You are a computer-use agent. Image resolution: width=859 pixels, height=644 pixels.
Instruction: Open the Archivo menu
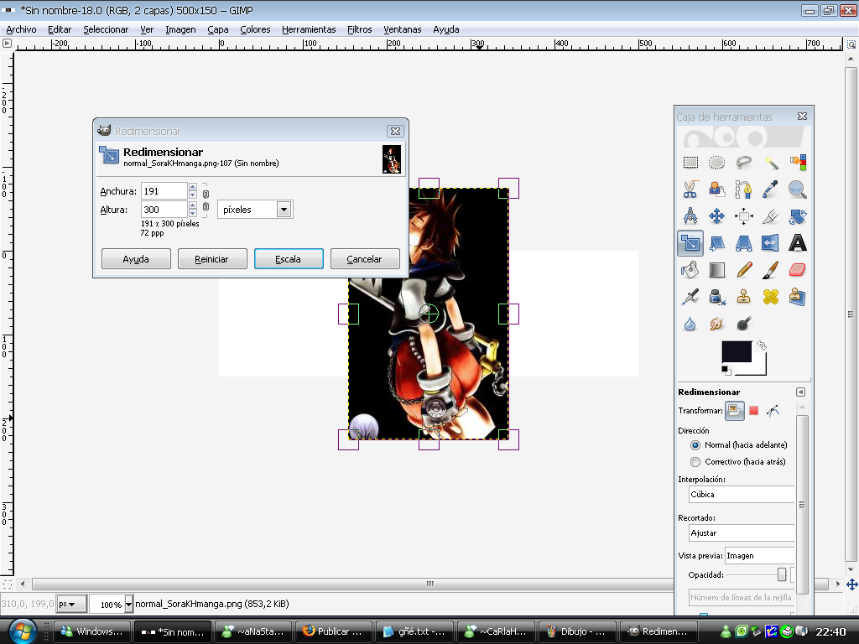(21, 29)
